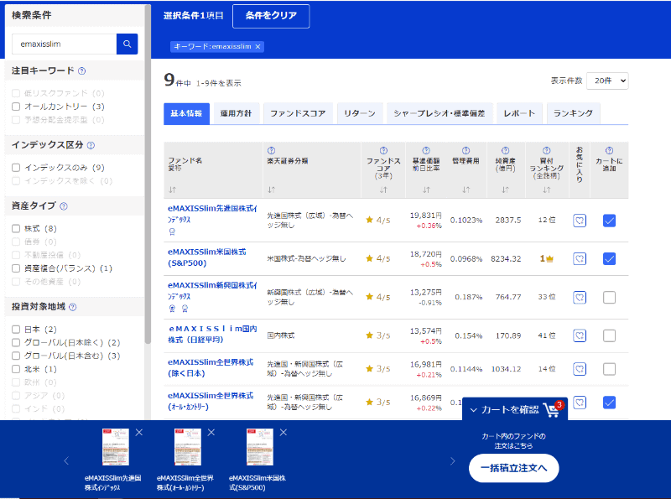Open the 表示件数 display count dropdown
This screenshot has height=499, width=671.
pyautogui.click(x=608, y=80)
